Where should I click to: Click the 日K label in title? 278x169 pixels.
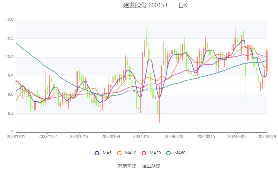coord(183,5)
